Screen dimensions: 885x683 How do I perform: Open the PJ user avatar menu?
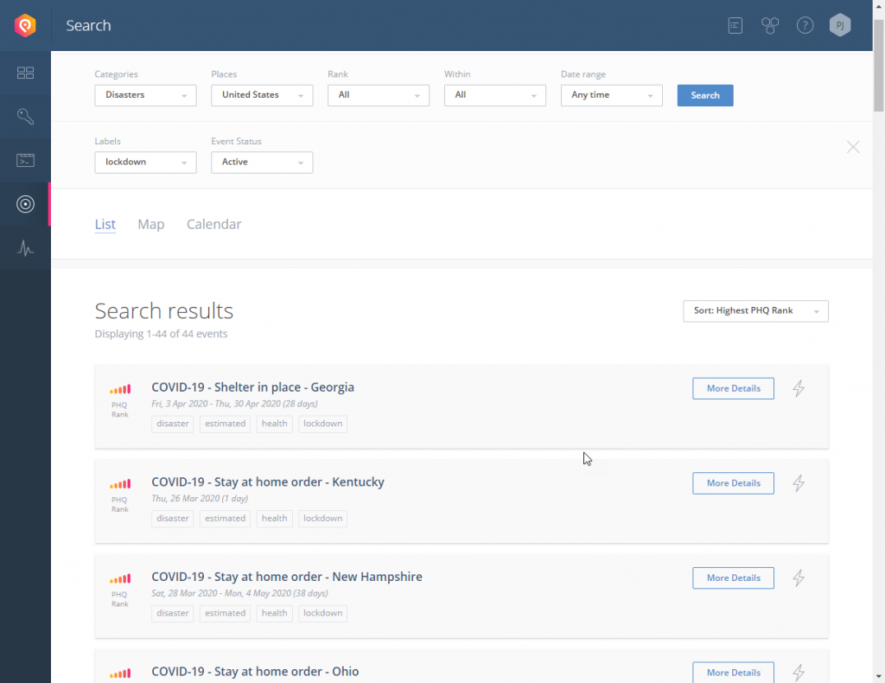click(x=840, y=25)
